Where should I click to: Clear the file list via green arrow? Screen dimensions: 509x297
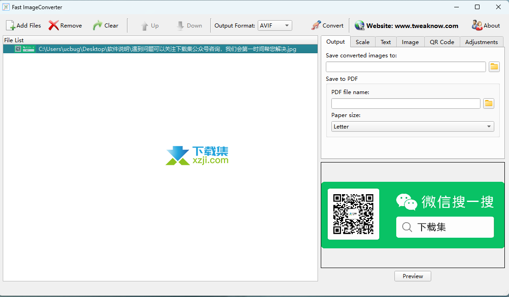click(98, 25)
